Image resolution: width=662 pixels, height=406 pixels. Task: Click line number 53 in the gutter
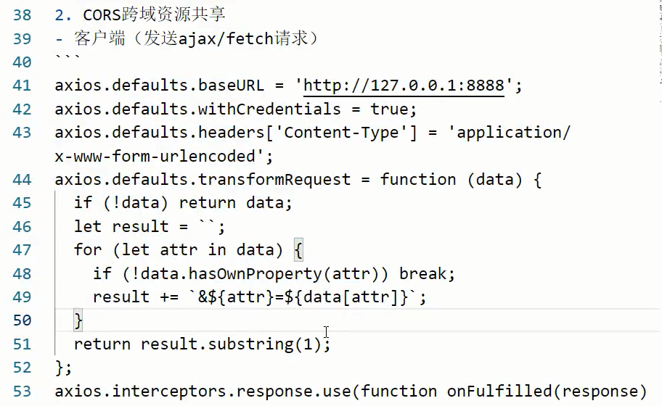22,391
